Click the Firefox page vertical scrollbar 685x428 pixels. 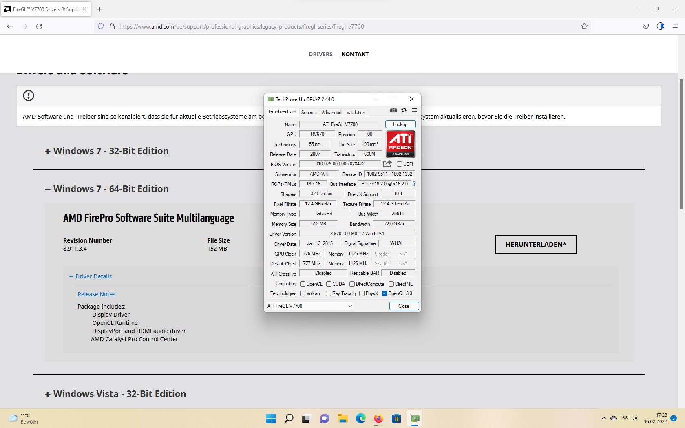coord(681,143)
